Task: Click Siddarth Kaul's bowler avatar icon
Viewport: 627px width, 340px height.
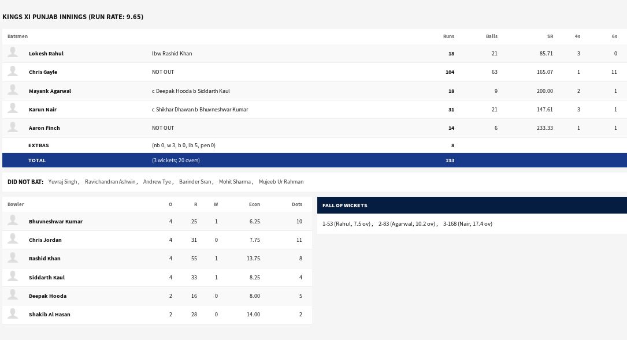Action: tap(13, 277)
